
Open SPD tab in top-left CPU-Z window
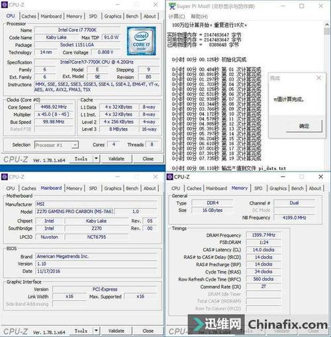click(x=93, y=17)
